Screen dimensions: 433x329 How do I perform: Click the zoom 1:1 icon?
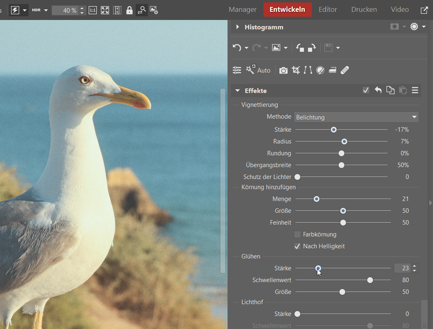coord(93,10)
